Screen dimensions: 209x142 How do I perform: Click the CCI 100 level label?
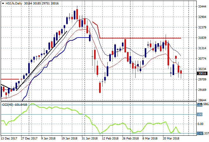pos(200,114)
